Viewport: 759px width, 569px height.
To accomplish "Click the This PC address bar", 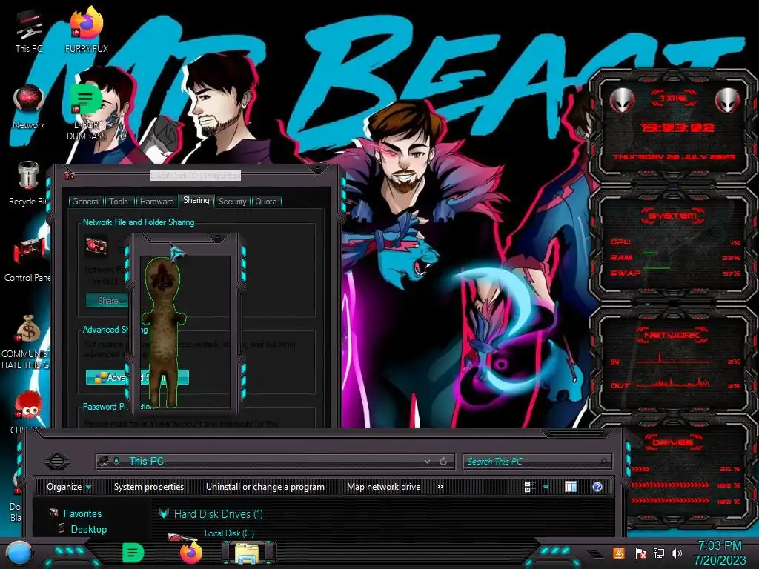I will click(275, 462).
